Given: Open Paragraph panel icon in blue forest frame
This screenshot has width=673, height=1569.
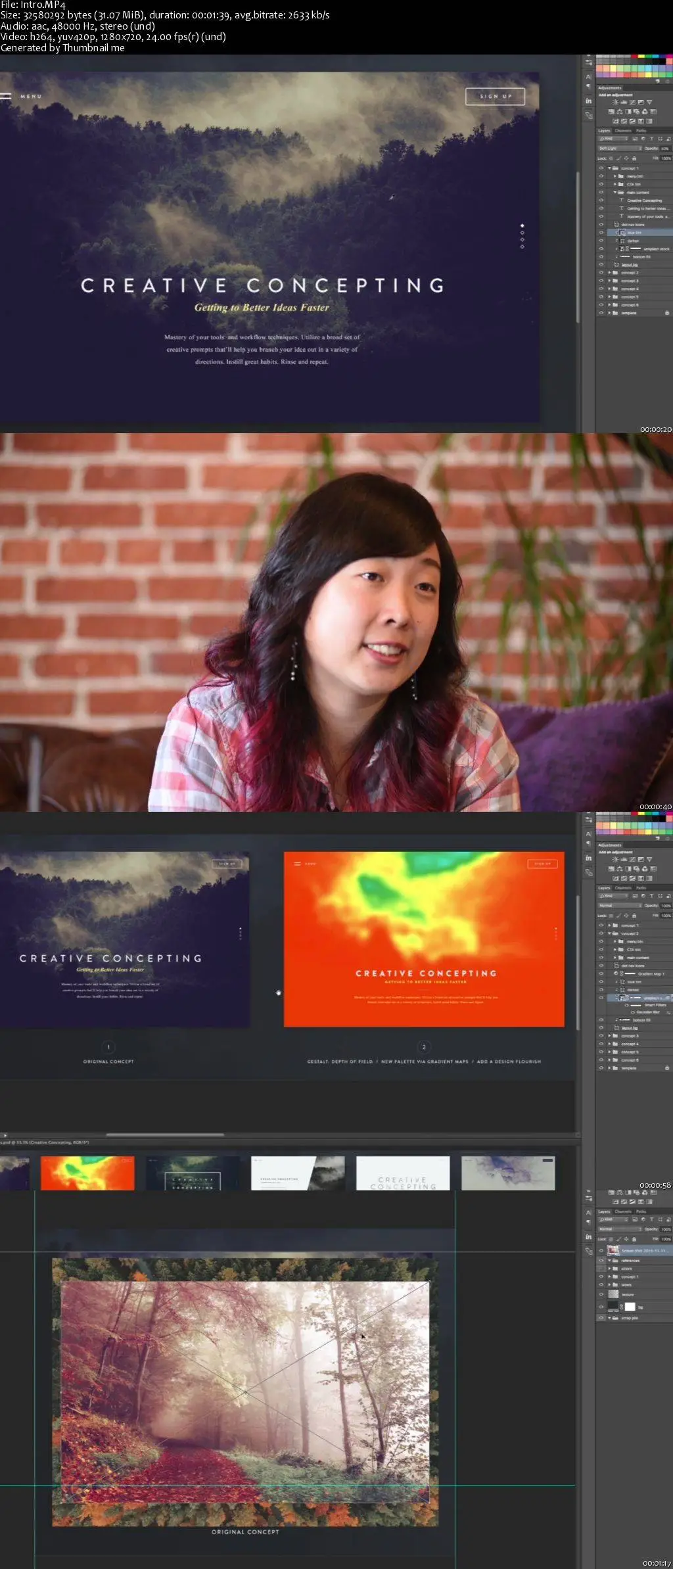Looking at the screenshot, I should pos(588,85).
